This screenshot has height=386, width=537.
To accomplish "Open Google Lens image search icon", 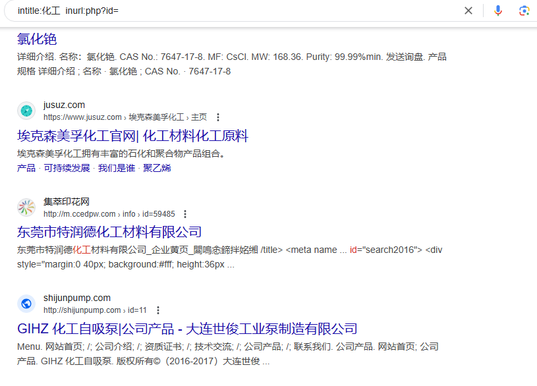I will point(524,11).
